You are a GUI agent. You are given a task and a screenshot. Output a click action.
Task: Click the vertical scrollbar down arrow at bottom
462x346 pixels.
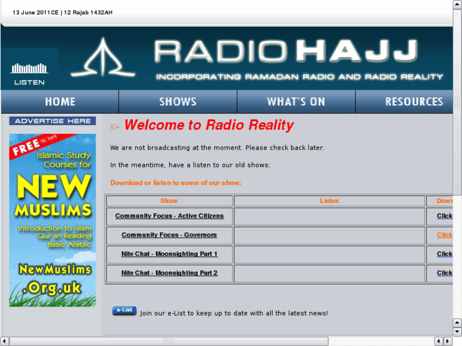[457, 331]
